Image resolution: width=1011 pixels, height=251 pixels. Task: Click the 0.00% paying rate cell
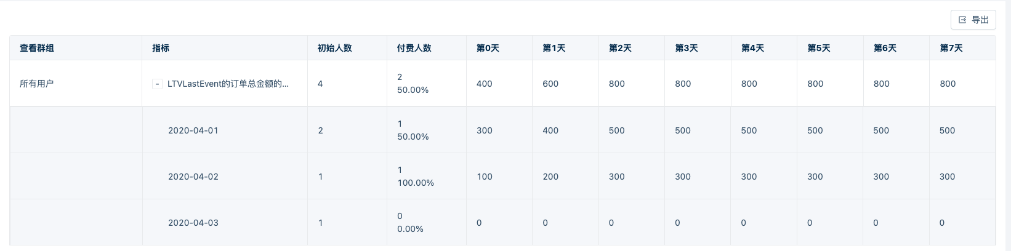click(410, 229)
